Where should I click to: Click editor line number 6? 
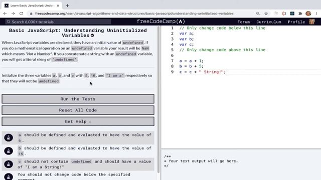[172, 55]
